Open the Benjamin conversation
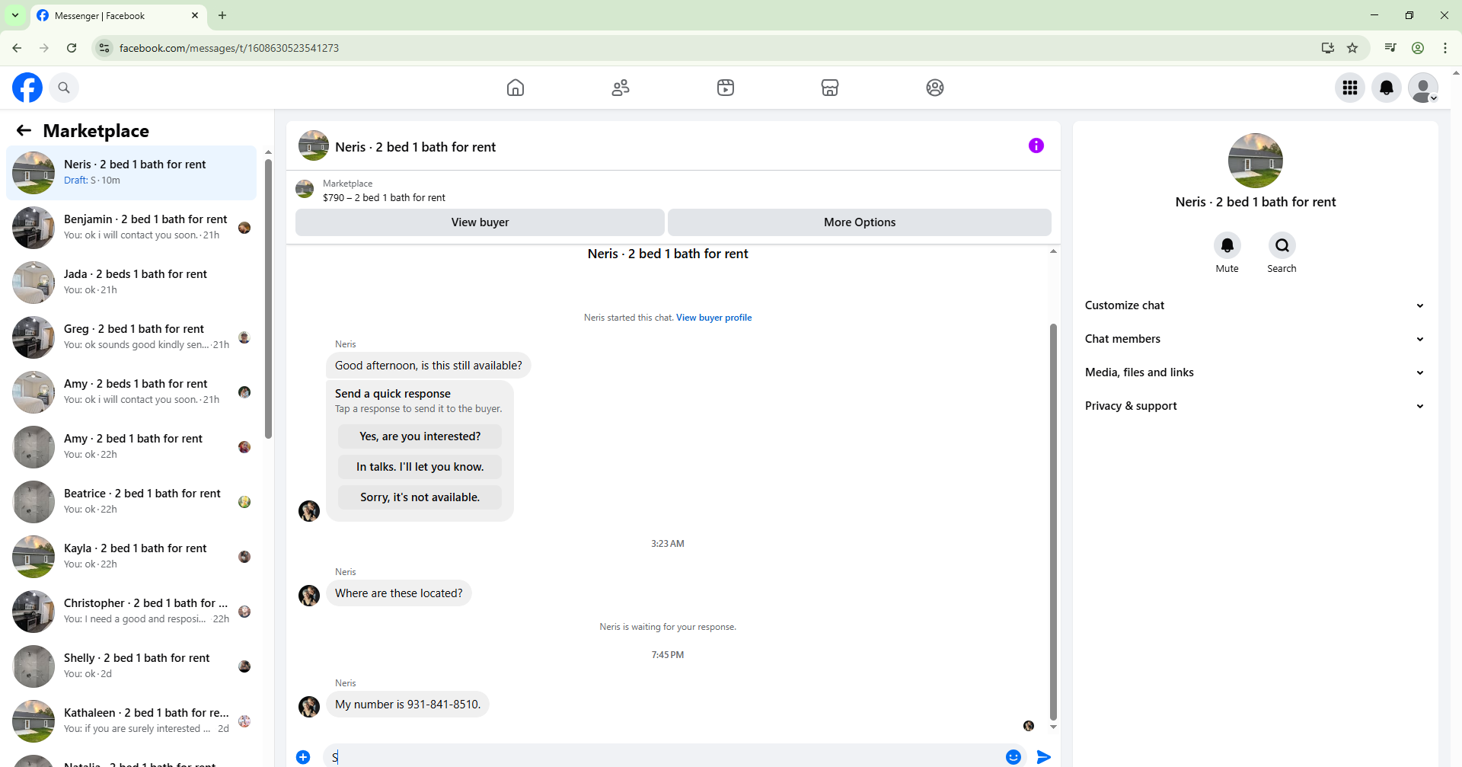This screenshot has height=767, width=1462. click(x=131, y=228)
